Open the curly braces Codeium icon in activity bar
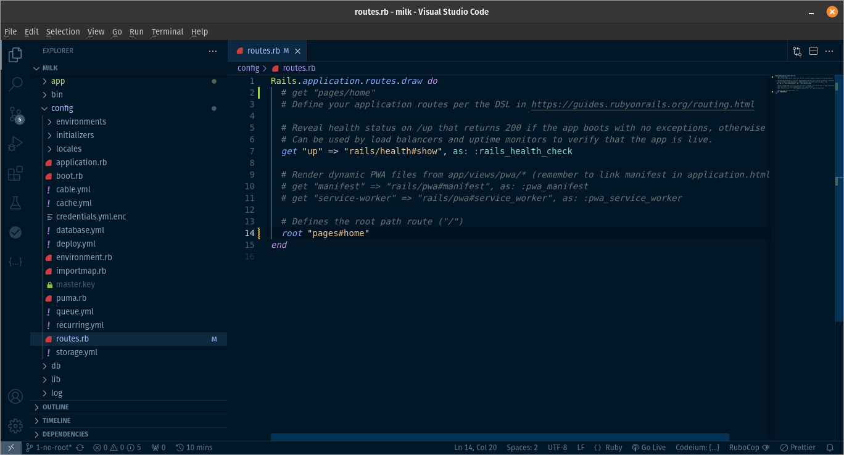 [15, 261]
